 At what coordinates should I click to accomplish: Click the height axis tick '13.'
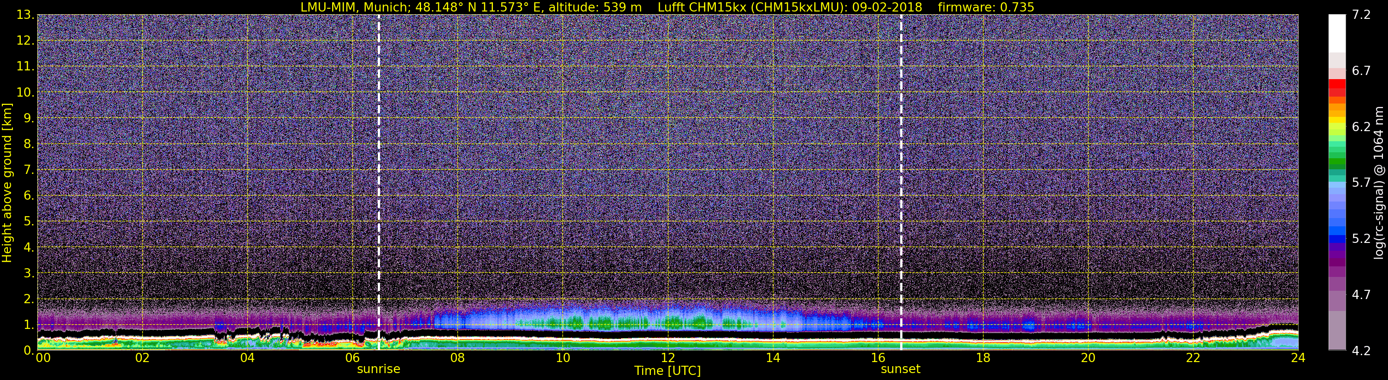[25, 15]
